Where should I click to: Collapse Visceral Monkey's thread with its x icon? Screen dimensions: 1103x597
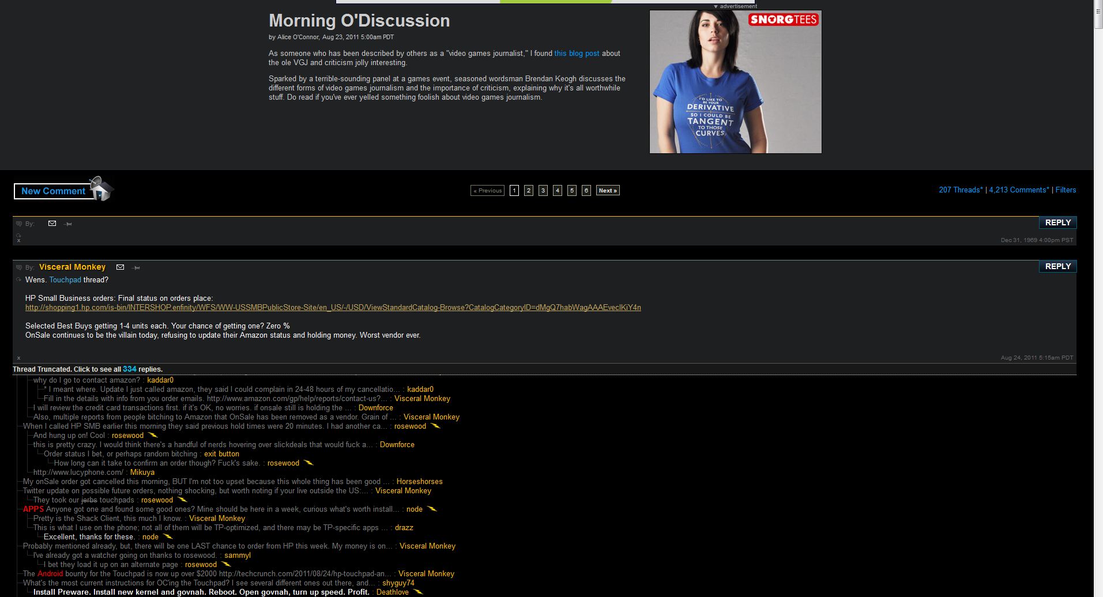tap(18, 358)
